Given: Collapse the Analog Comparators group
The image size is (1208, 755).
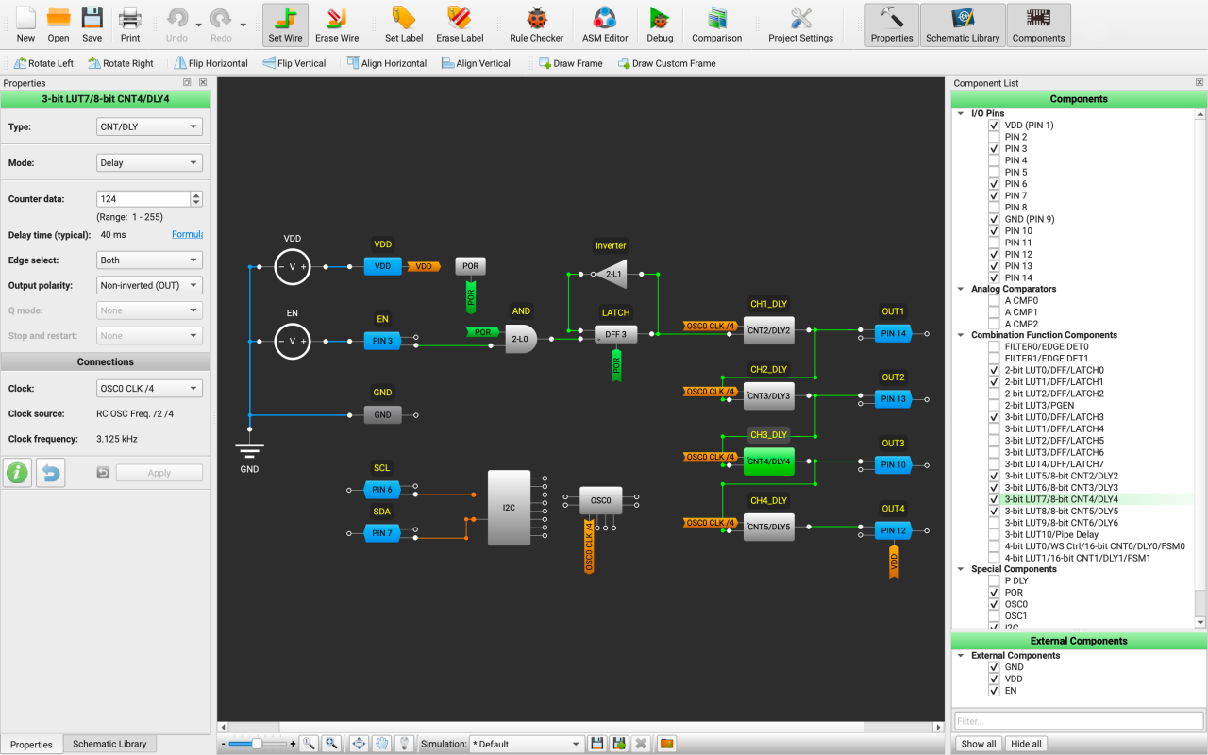Looking at the screenshot, I should [962, 289].
